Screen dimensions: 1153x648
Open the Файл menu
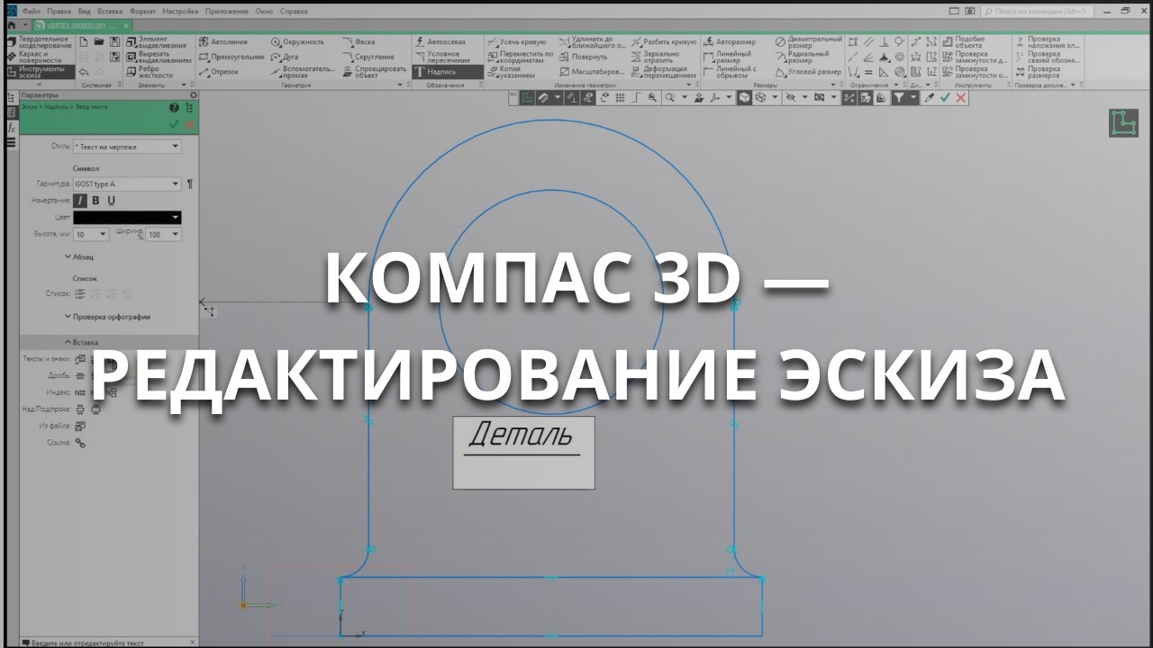tap(32, 11)
